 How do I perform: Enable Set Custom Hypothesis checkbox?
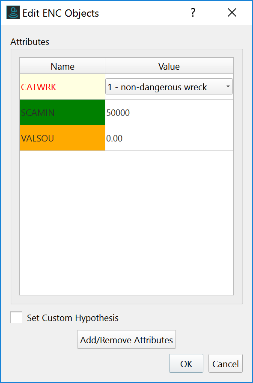[x=16, y=317]
